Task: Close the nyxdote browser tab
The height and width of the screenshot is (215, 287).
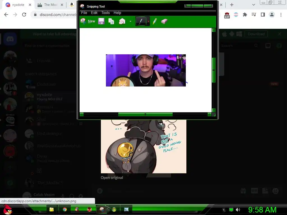Action: [x=30, y=5]
